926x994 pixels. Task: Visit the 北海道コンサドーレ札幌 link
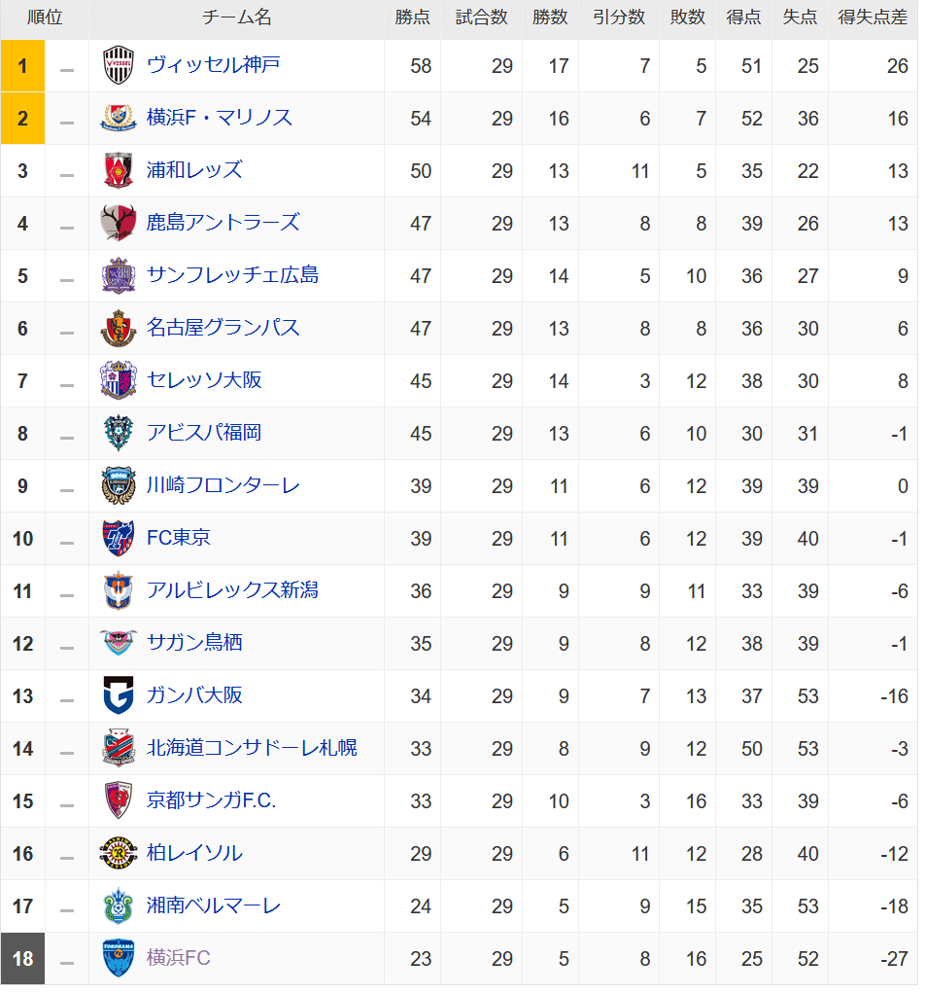coord(252,748)
